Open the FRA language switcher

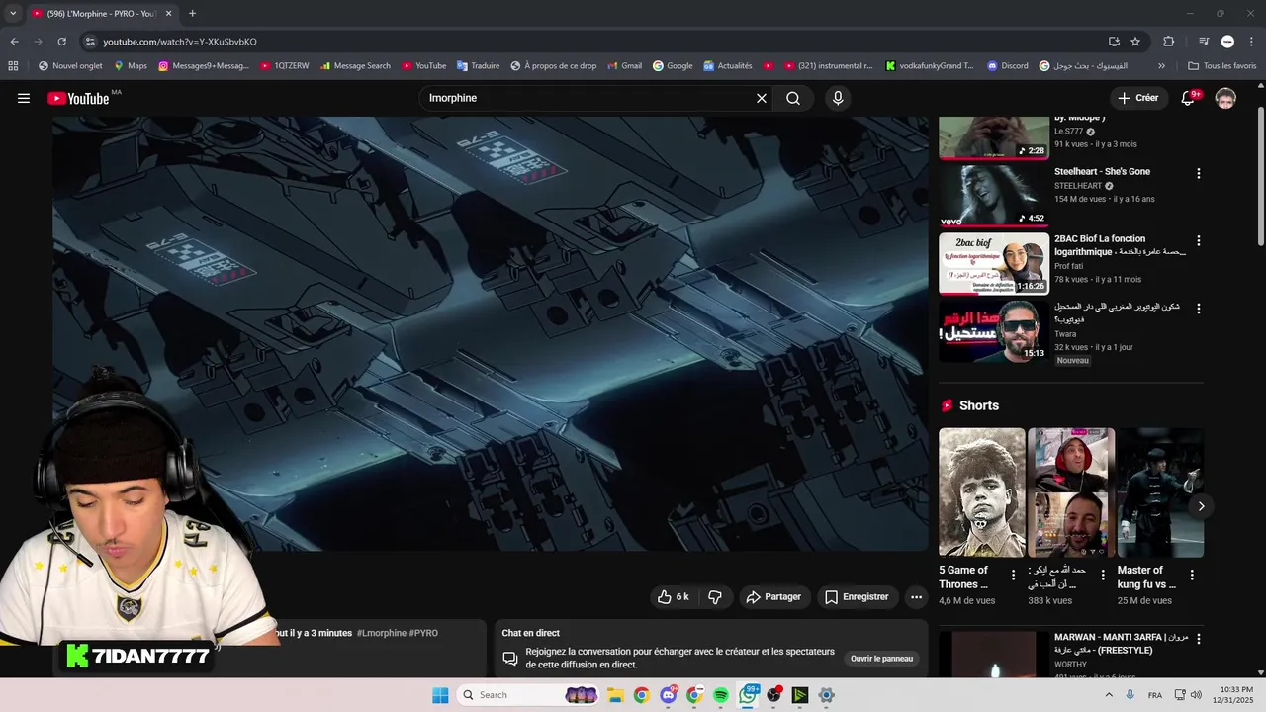1155,695
